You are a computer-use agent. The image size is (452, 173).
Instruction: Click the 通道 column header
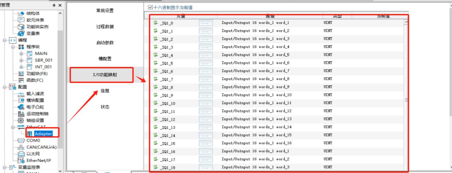[x=270, y=16]
